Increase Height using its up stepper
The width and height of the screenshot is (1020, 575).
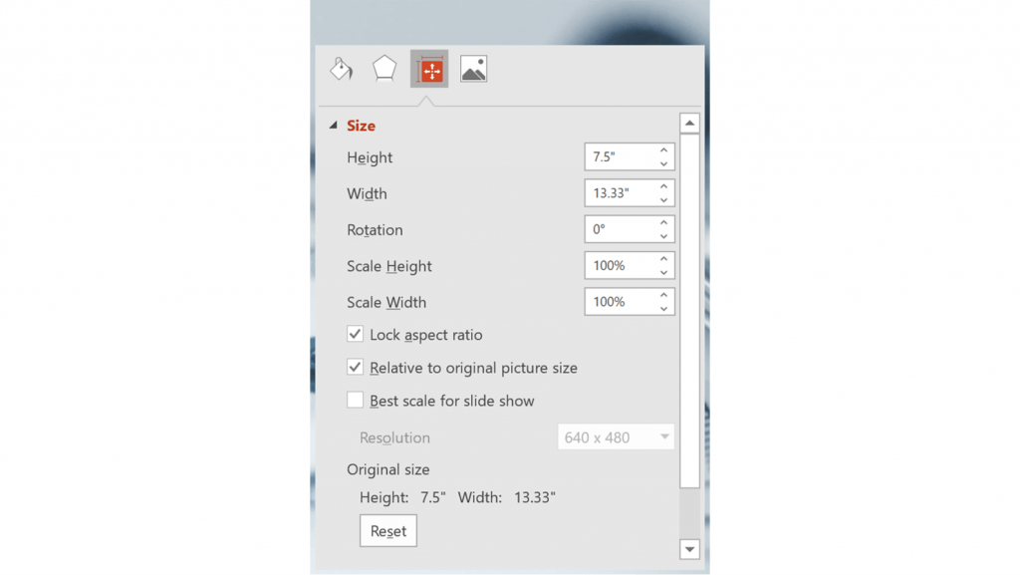point(666,151)
